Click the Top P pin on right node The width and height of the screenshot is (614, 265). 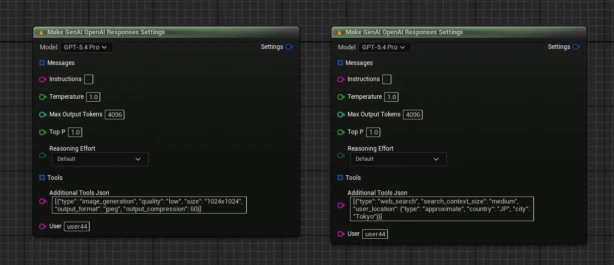341,132
